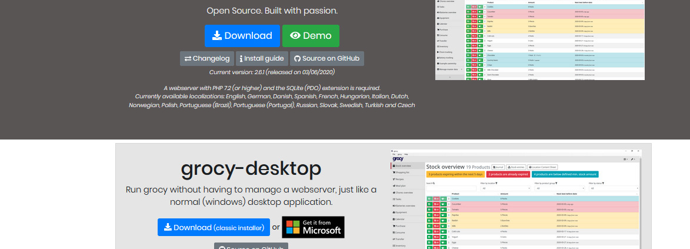The width and height of the screenshot is (690, 249).
Task: Click Stock entries button in grocy-desktop screenshot
Action: [516, 167]
